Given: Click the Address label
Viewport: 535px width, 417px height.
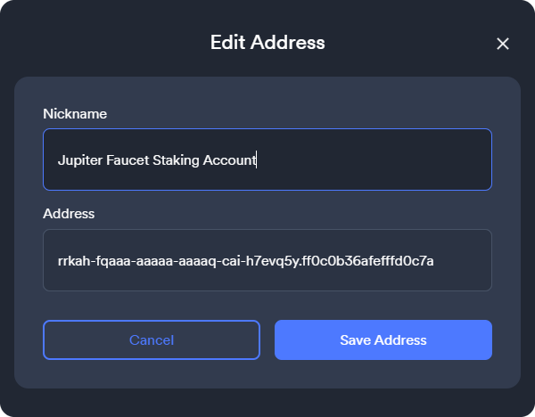Looking at the screenshot, I should click(x=69, y=214).
